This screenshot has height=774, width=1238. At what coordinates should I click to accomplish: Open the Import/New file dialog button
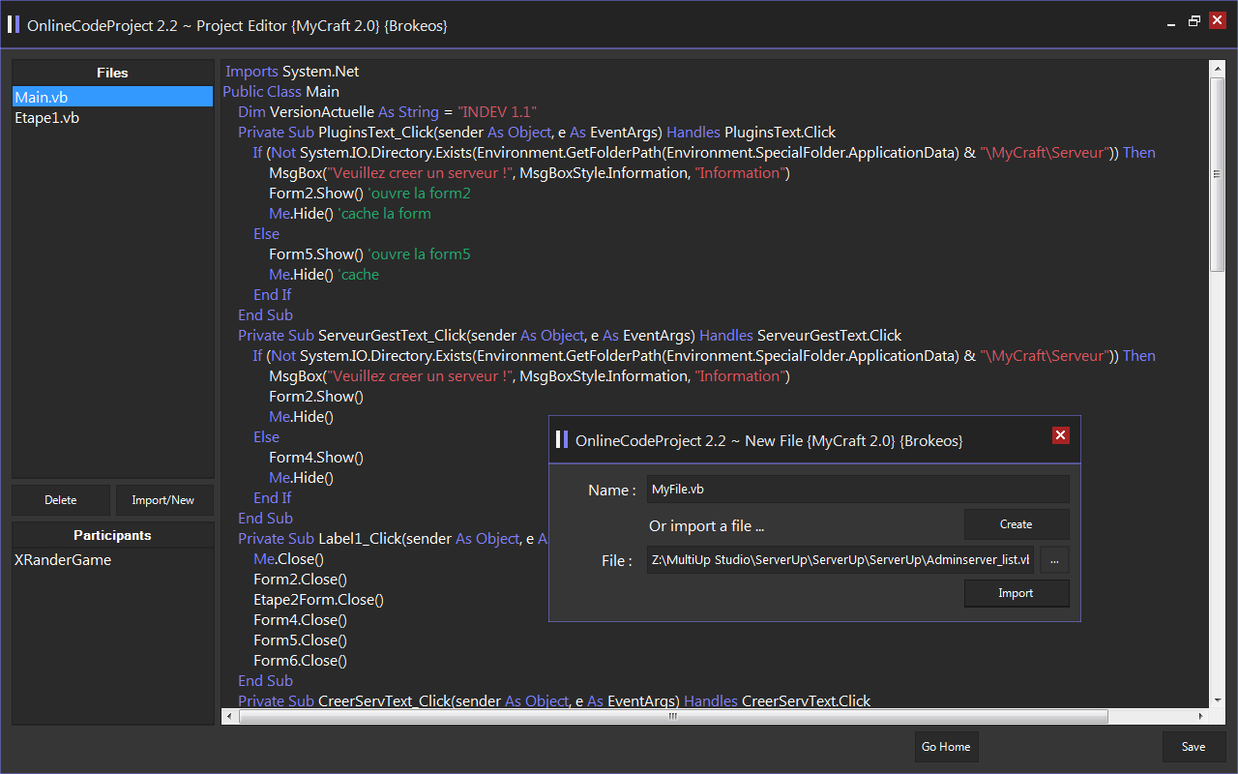tap(163, 500)
